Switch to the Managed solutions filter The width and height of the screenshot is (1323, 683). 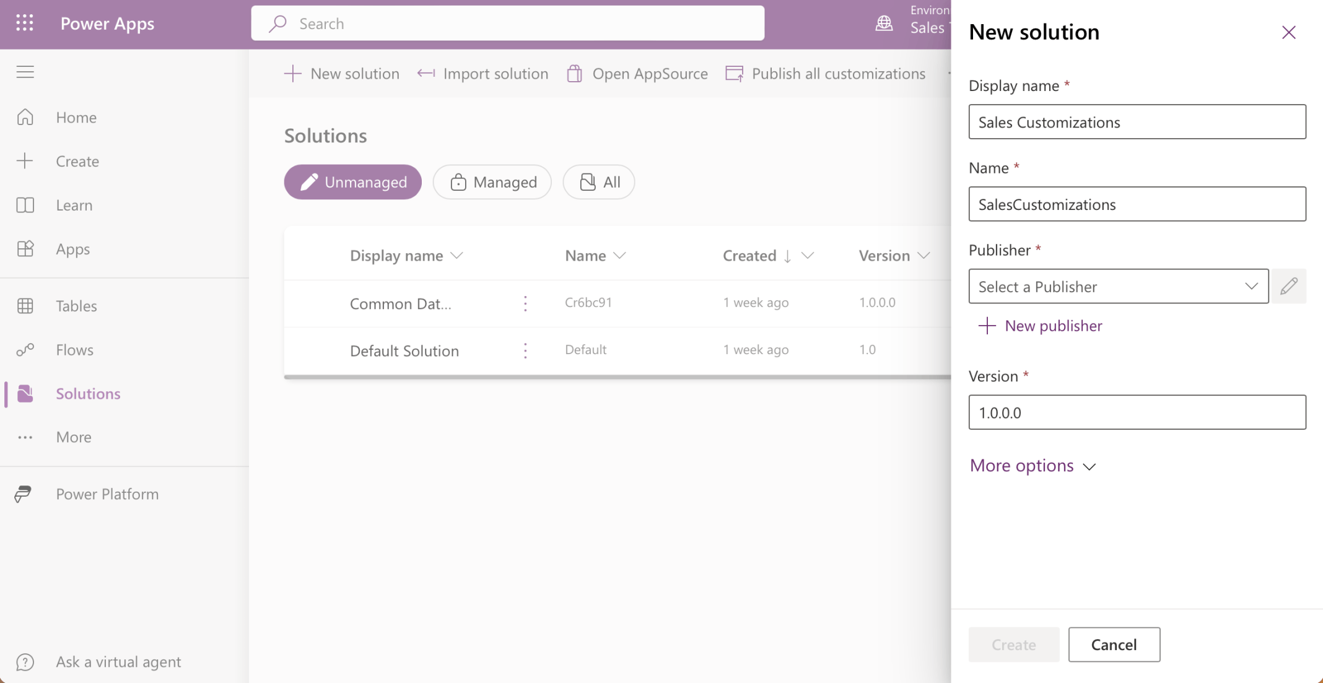click(x=492, y=182)
